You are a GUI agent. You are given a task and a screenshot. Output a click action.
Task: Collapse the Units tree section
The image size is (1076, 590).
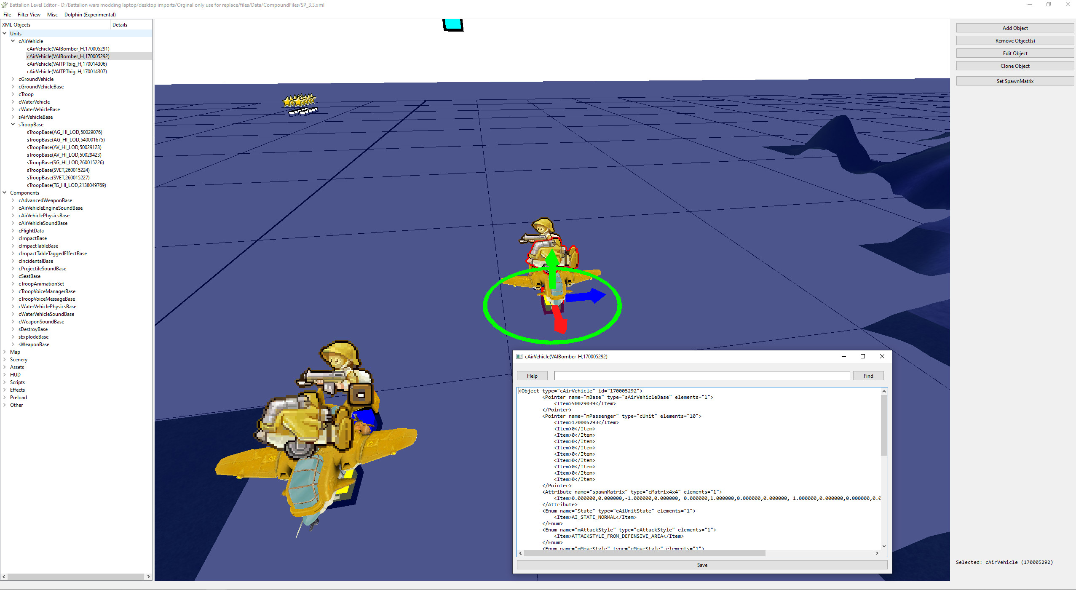tap(5, 33)
